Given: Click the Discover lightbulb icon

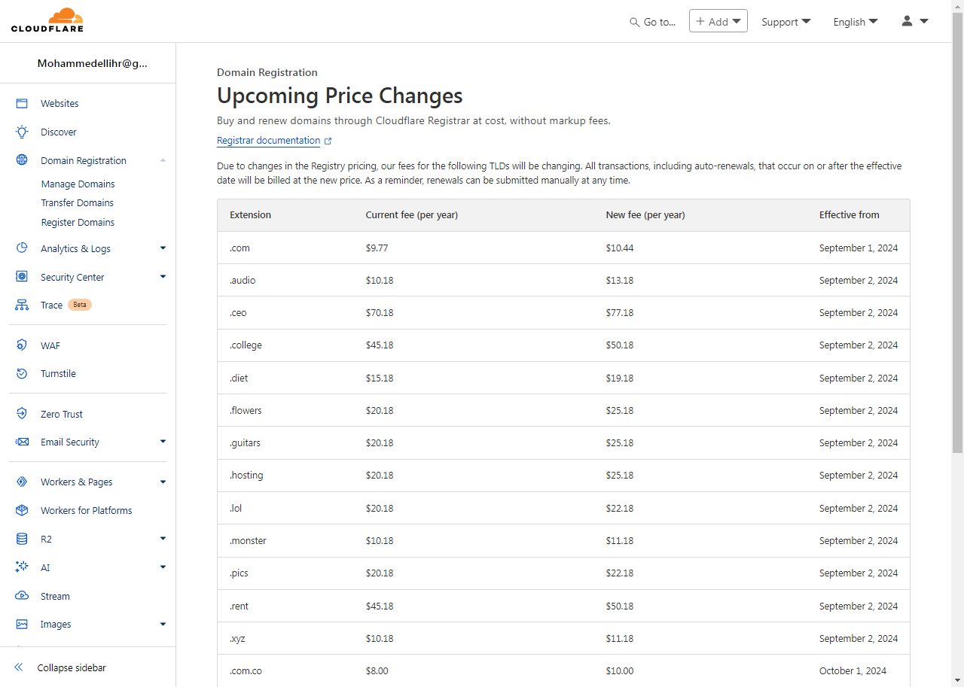Looking at the screenshot, I should coord(22,132).
